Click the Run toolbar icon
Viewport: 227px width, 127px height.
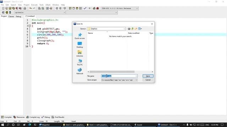(73, 8)
